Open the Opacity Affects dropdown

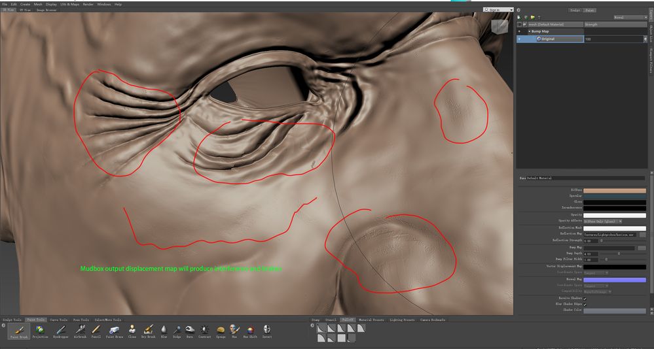603,221
